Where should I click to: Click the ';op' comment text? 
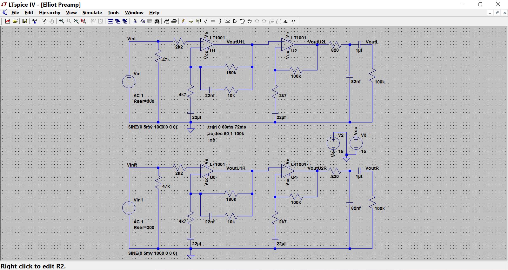pyautogui.click(x=212, y=140)
